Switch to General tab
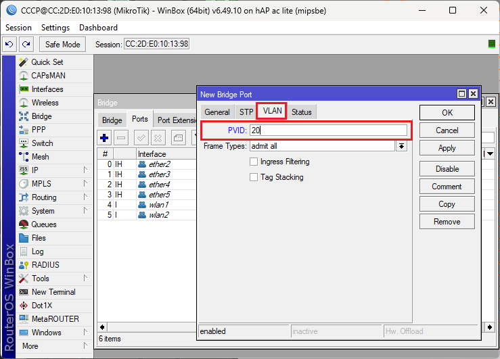Viewport: 500px width, 359px height. [217, 112]
